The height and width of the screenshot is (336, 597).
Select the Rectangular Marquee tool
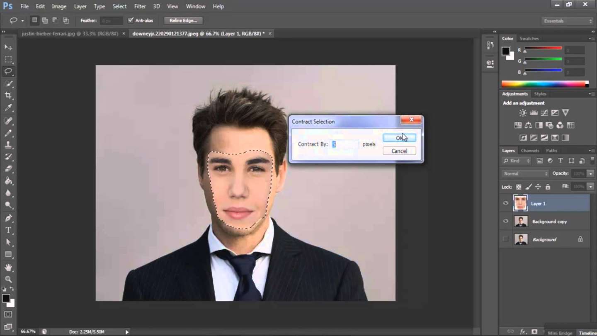(x=8, y=59)
